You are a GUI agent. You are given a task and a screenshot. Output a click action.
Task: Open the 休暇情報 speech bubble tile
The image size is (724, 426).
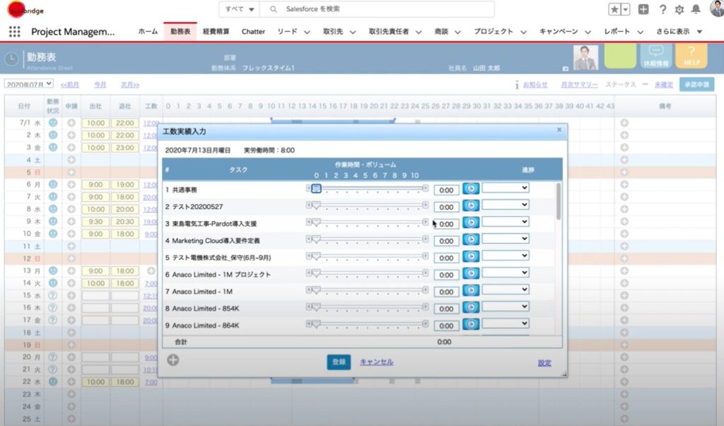[x=655, y=57]
